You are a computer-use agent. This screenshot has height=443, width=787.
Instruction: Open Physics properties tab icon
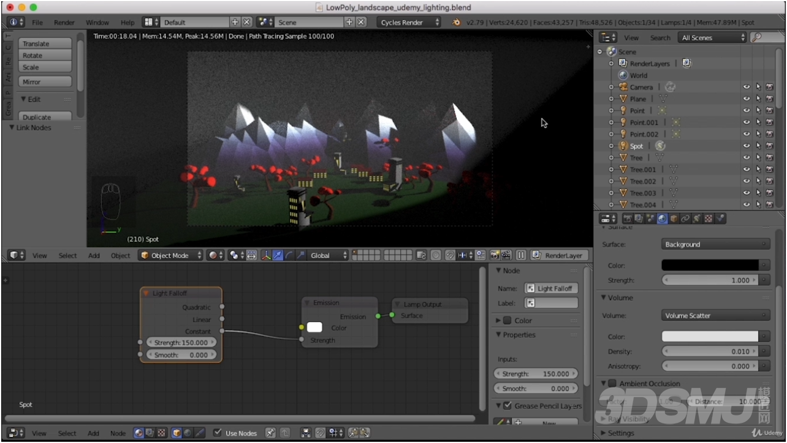720,218
